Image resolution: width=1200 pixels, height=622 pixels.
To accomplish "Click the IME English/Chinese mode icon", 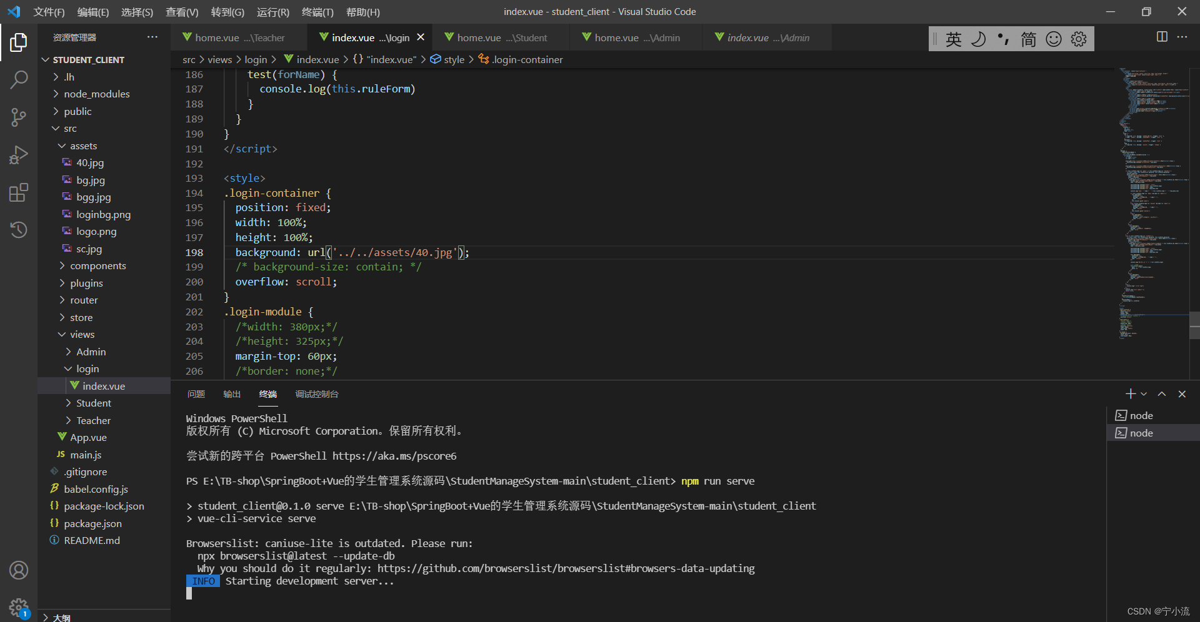I will (x=953, y=39).
